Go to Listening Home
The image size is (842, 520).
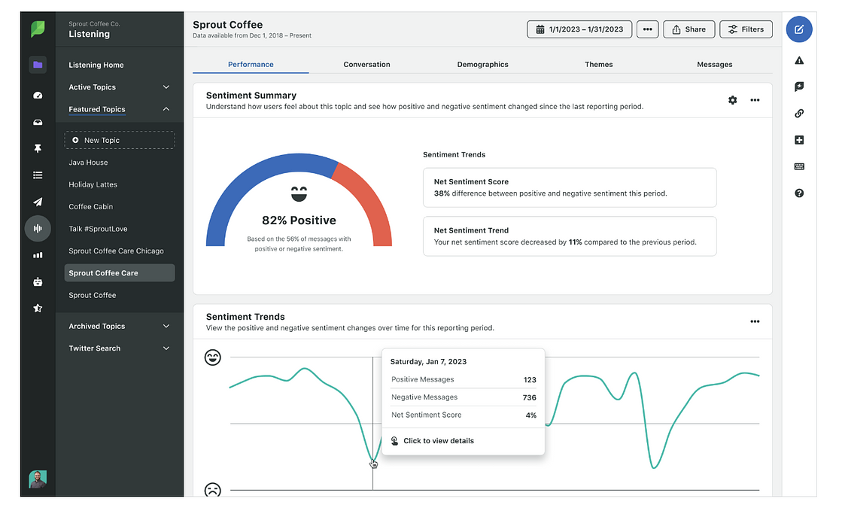(96, 65)
